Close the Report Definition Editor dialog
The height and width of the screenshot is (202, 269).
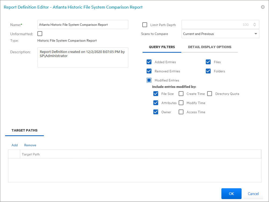[263, 7]
